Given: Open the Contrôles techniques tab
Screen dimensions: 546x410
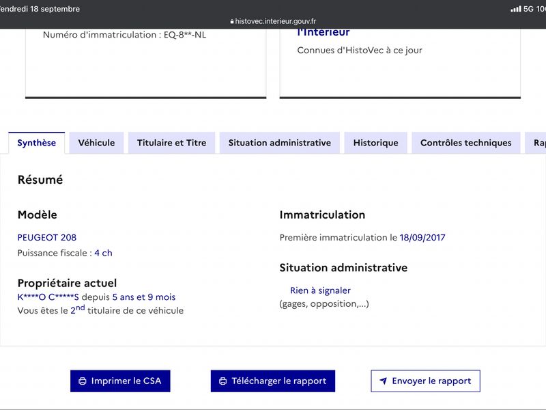Looking at the screenshot, I should pyautogui.click(x=466, y=143).
